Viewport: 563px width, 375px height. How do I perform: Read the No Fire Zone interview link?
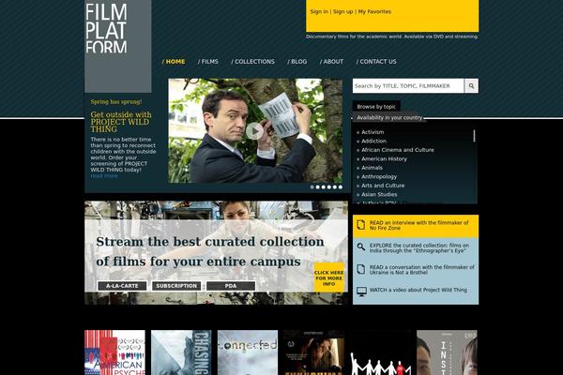[x=419, y=225]
